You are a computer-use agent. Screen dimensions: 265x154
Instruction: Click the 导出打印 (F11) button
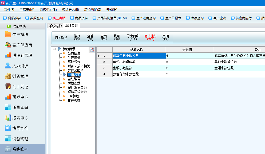point(133,37)
